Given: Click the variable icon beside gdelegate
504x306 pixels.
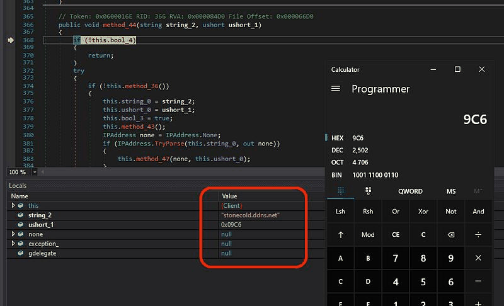Looking at the screenshot, I should tap(21, 253).
